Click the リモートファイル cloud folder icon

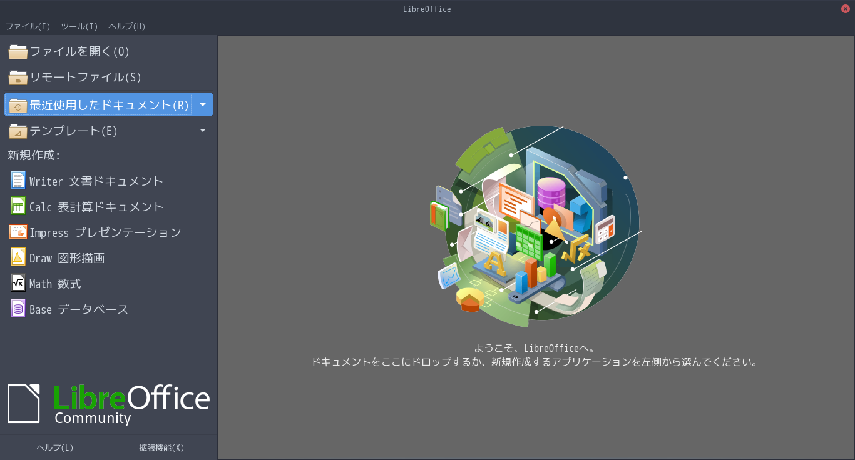coord(18,77)
